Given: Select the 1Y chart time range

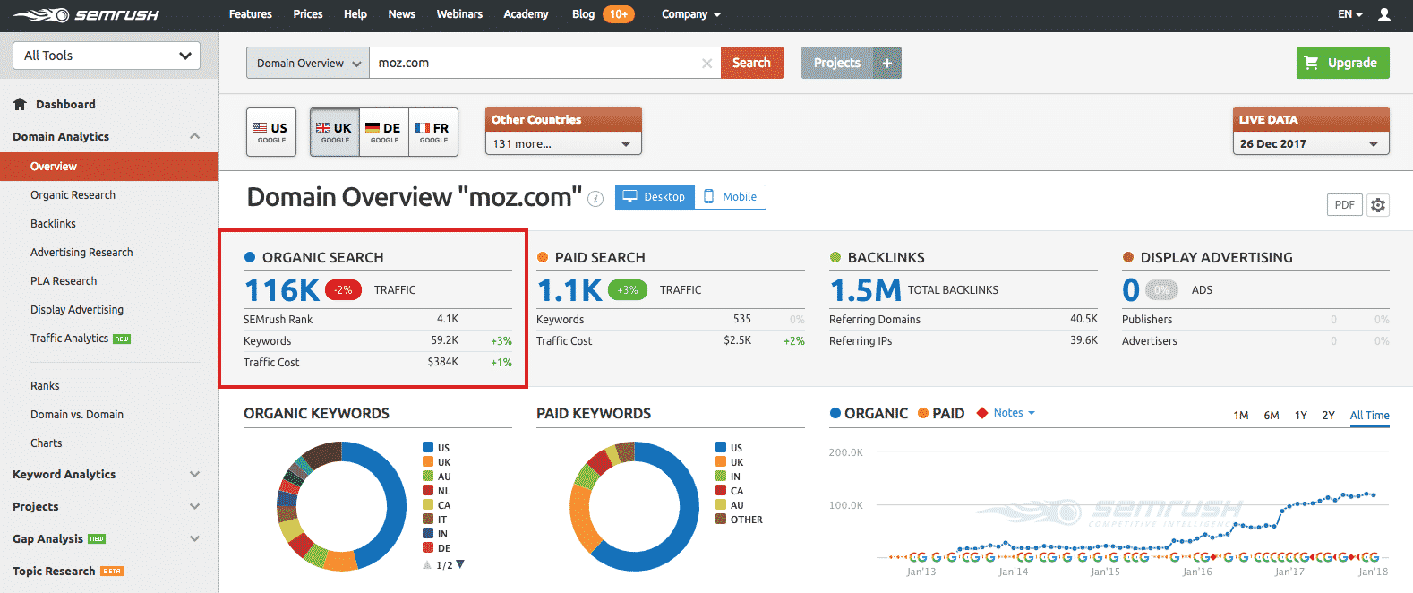Looking at the screenshot, I should (1301, 416).
